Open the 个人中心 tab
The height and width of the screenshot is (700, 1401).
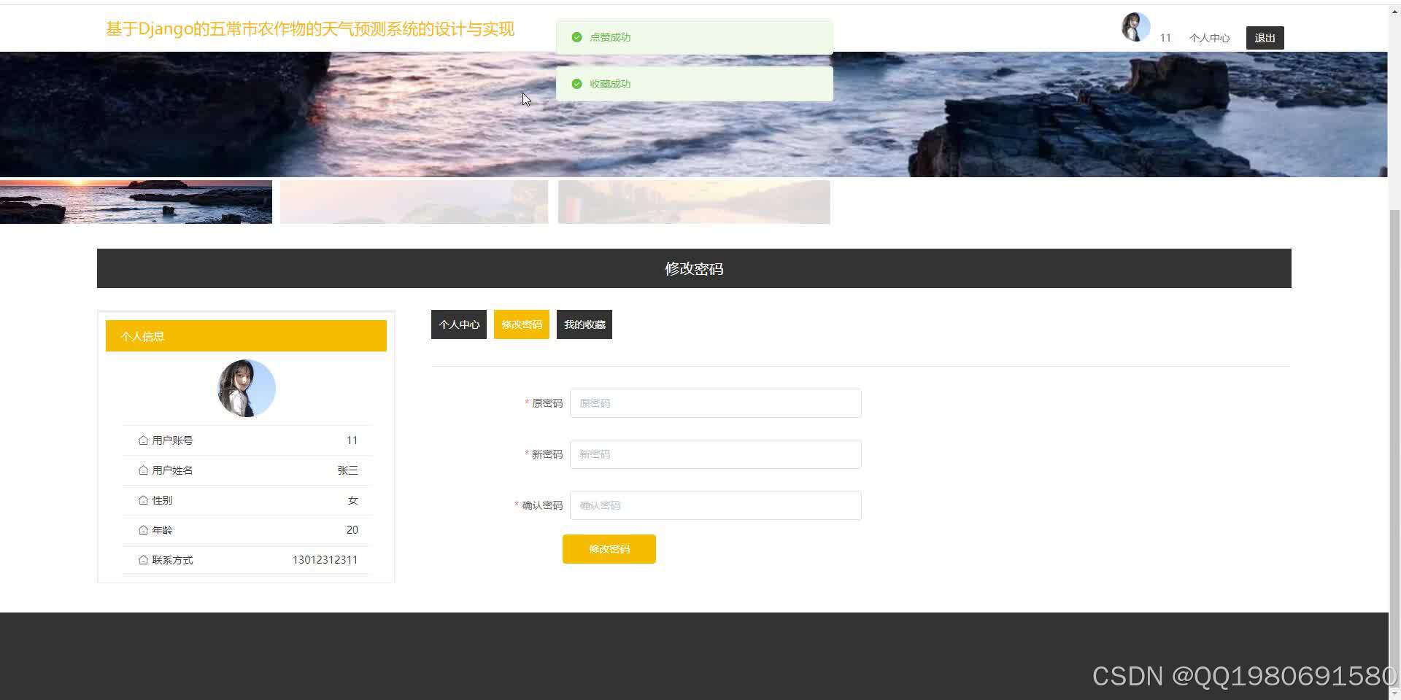coord(459,324)
